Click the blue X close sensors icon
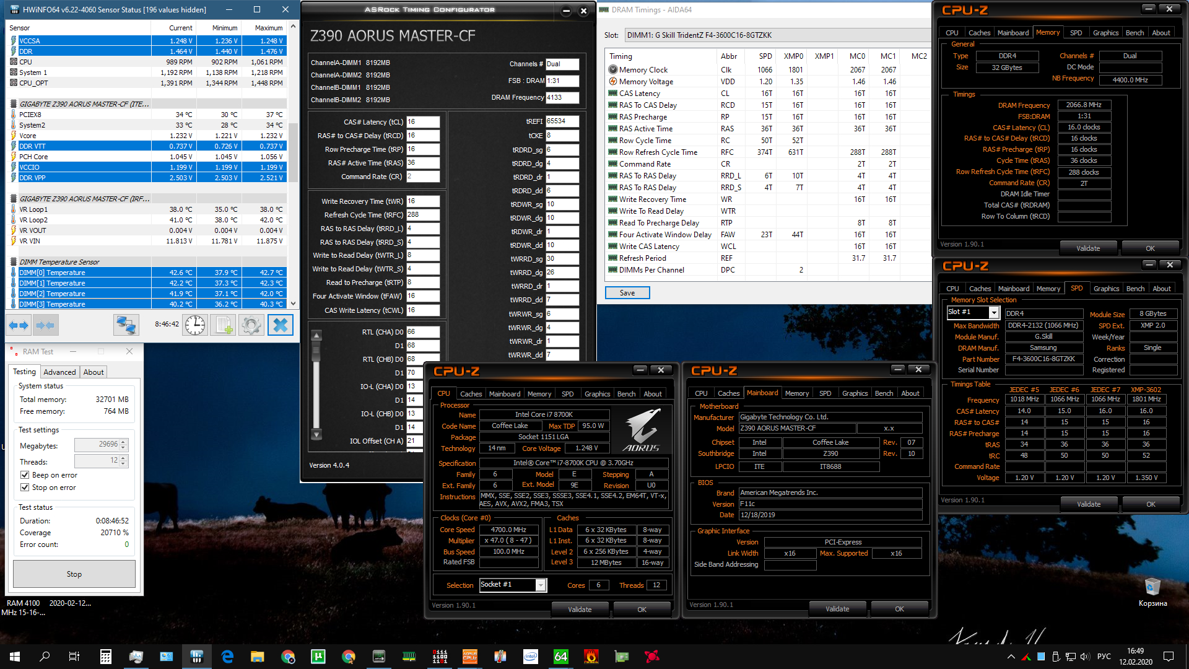Viewport: 1189px width, 669px height. (x=280, y=325)
